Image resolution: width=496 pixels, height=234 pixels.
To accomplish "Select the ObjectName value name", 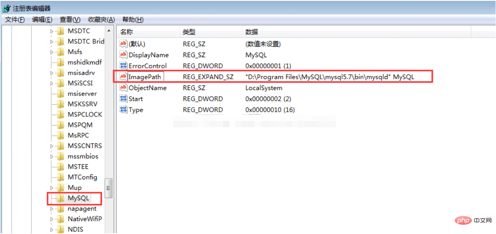I will point(147,88).
